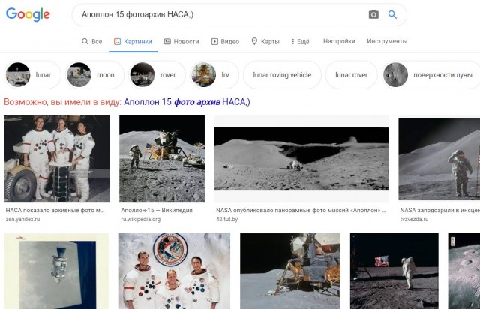Screen dimensions: 480x309
Task: Open astronaut with flag dark sky thumbnail
Action: coord(394,271)
